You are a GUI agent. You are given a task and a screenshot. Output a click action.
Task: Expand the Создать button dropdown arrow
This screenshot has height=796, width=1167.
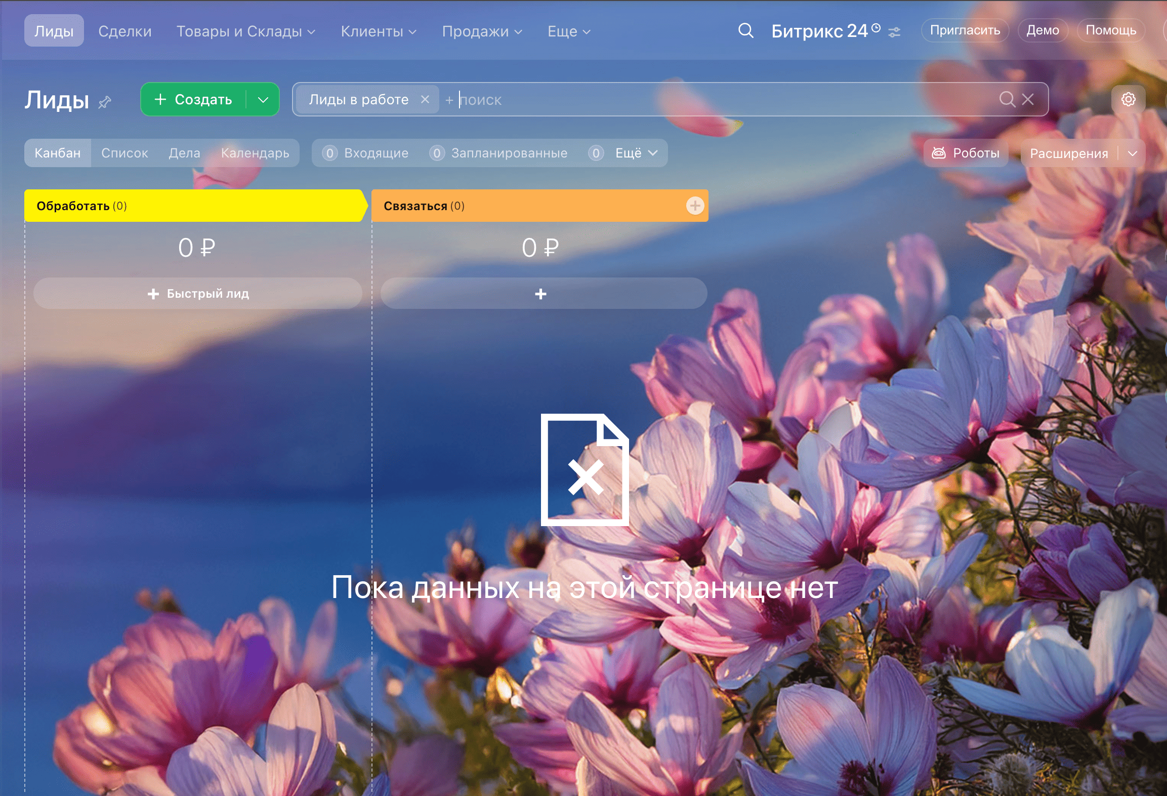click(263, 100)
